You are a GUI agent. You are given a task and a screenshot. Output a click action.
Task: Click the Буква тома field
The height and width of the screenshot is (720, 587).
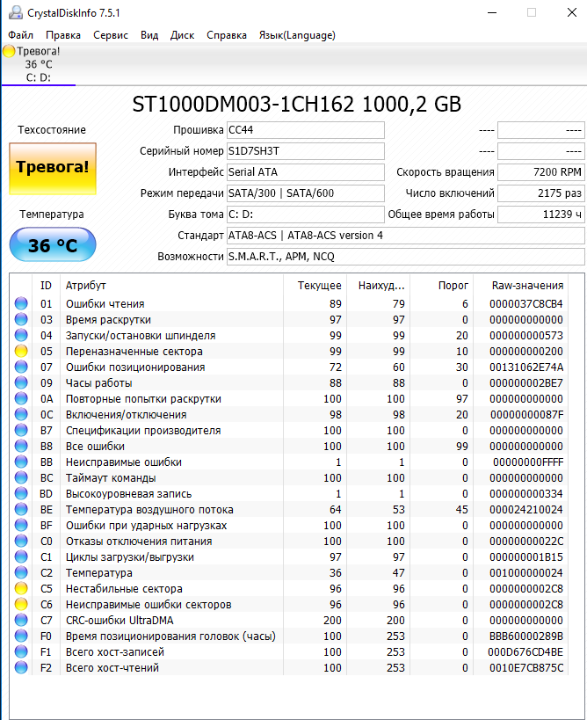[x=306, y=215]
